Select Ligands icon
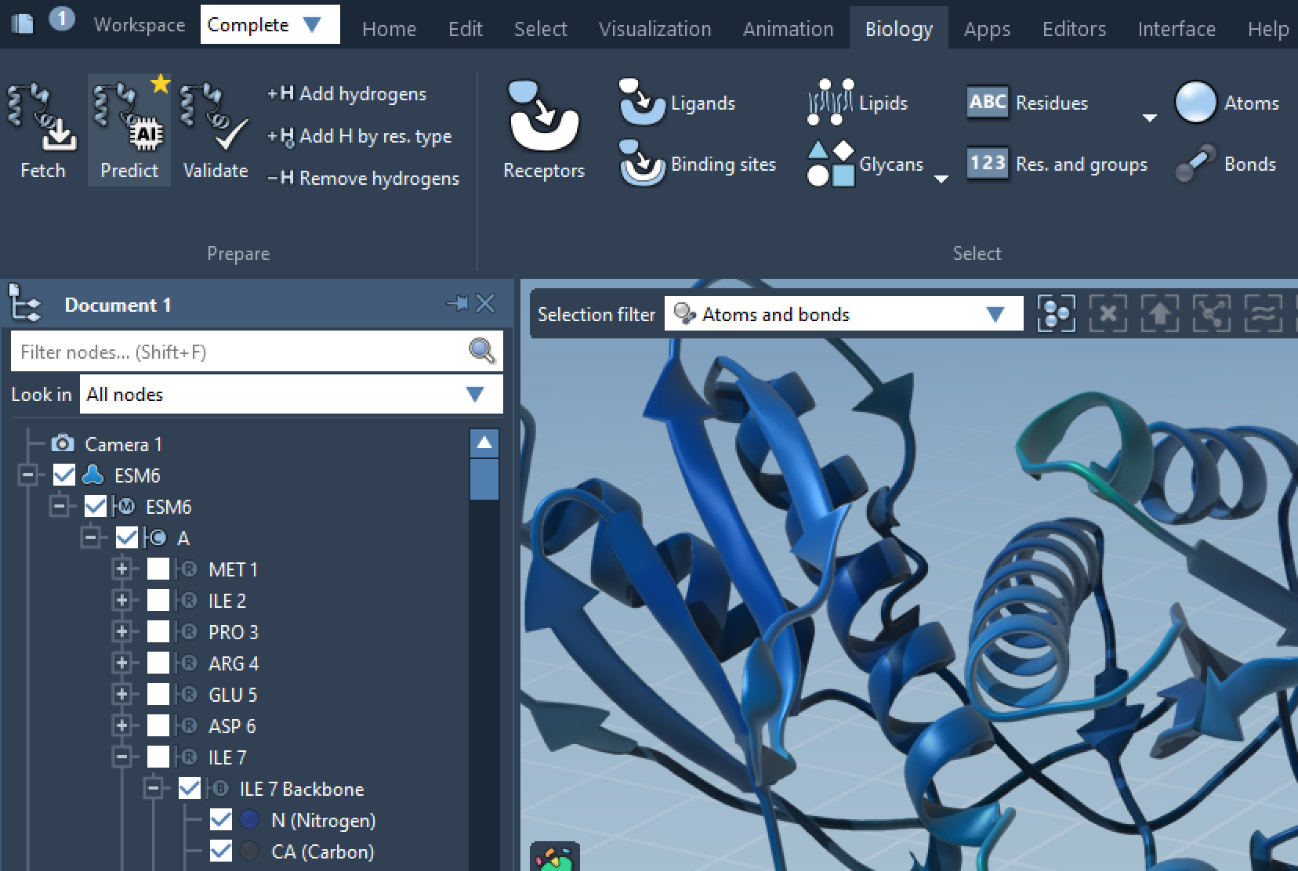Image resolution: width=1298 pixels, height=871 pixels. (x=641, y=103)
